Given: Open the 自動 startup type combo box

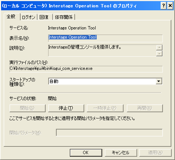Looking at the screenshot, I should click(x=106, y=81).
